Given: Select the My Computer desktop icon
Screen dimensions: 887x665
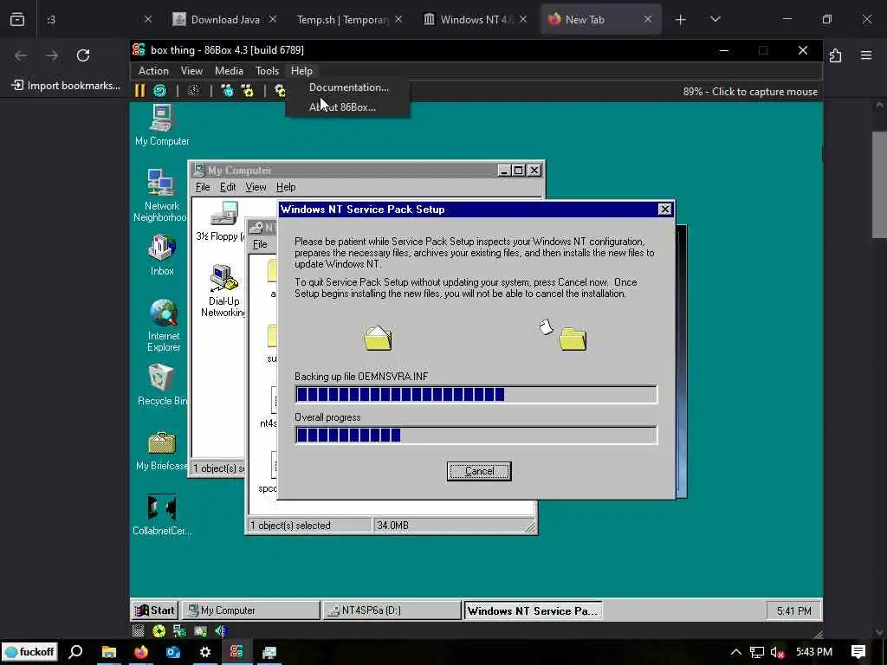Looking at the screenshot, I should click(162, 126).
